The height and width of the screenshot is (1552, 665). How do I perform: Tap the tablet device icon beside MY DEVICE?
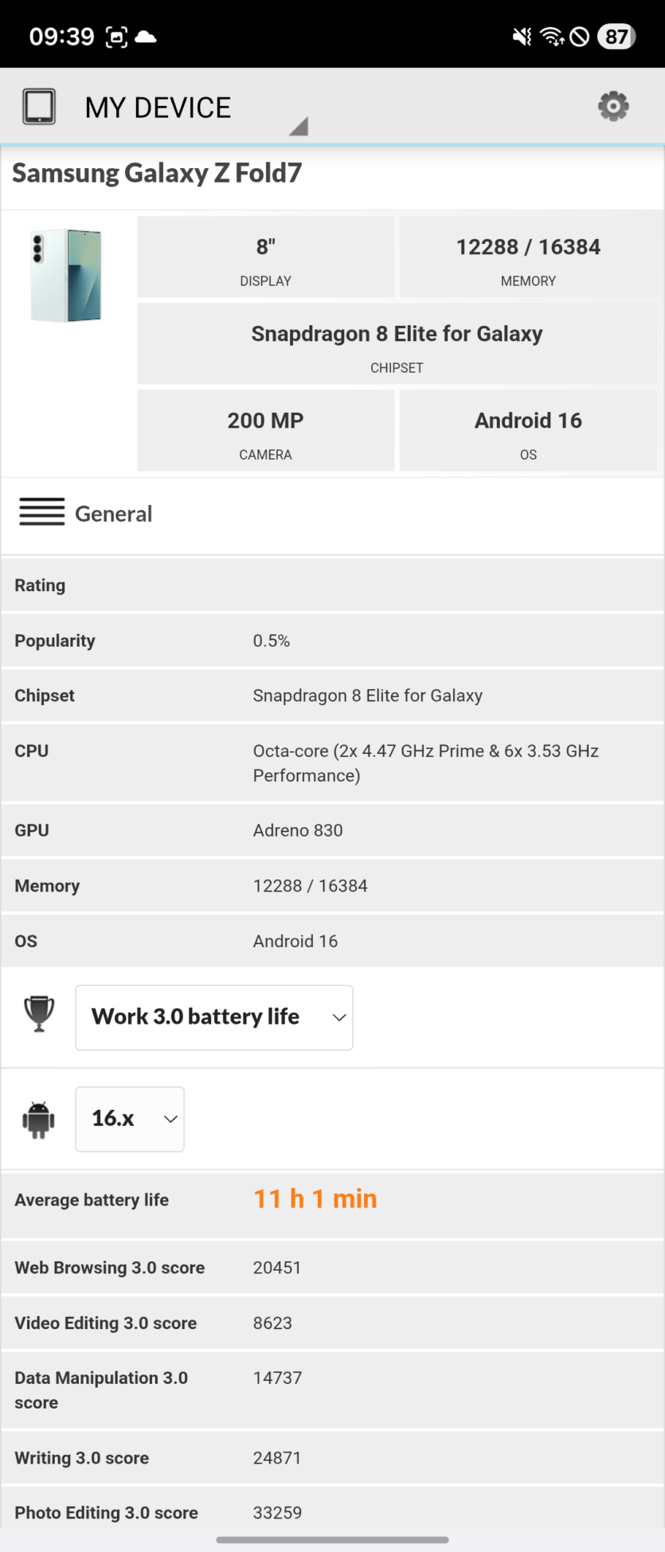point(39,106)
